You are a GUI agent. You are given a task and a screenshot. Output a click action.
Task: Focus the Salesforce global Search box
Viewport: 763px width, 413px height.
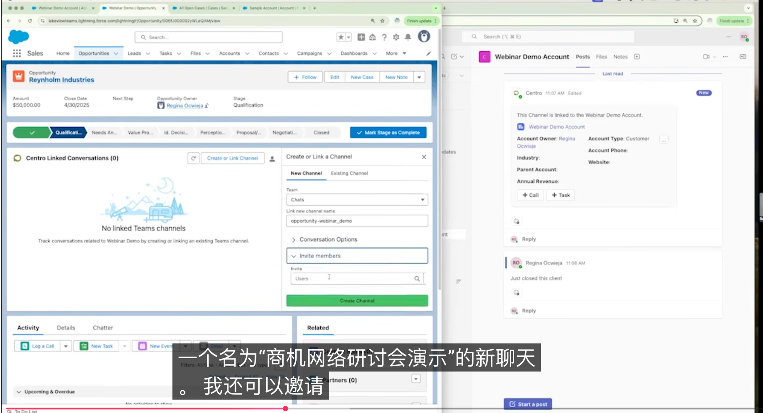(x=209, y=37)
